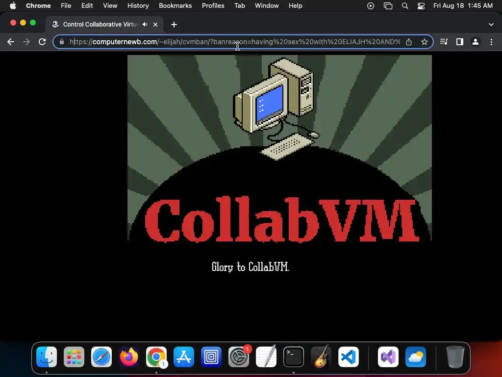Click the Now Playing menu bar icon
The image size is (502, 377).
371,6
